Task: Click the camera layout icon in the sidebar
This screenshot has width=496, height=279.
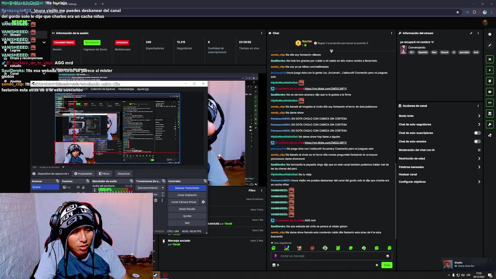Action: [x=490, y=114]
